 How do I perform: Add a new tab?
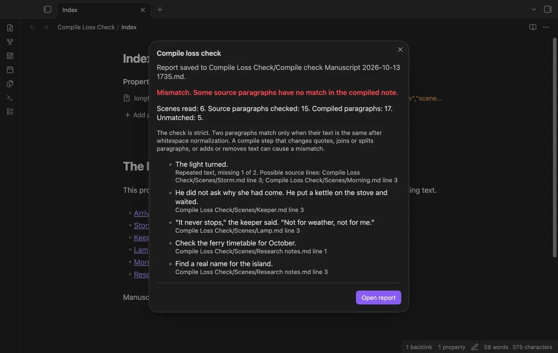pos(160,9)
